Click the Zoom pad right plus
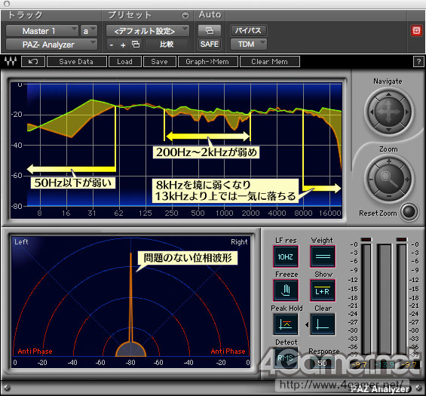The height and width of the screenshot is (396, 426). [407, 179]
